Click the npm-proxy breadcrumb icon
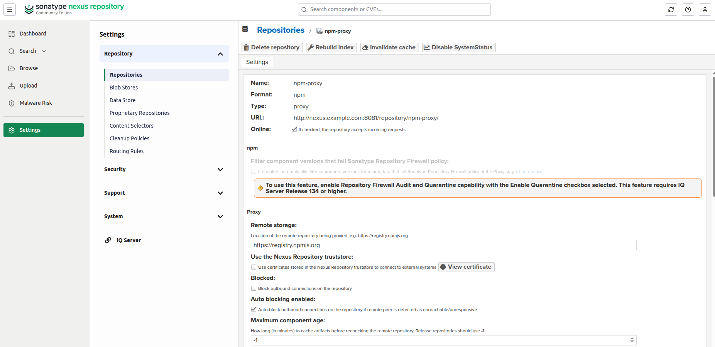 pos(319,31)
